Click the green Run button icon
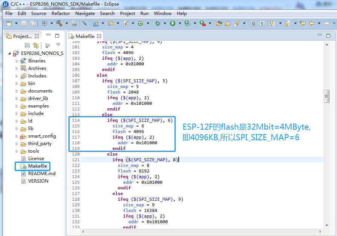Image resolution: width=337 pixels, height=236 pixels. pyautogui.click(x=173, y=23)
